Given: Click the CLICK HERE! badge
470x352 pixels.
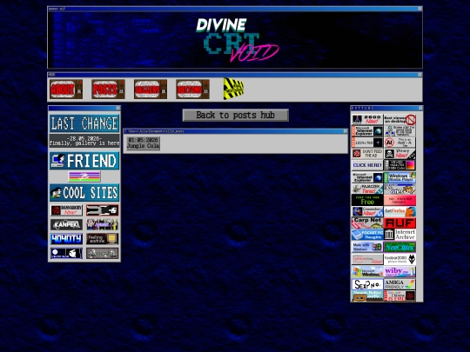Looking at the screenshot, I should pos(367,165).
